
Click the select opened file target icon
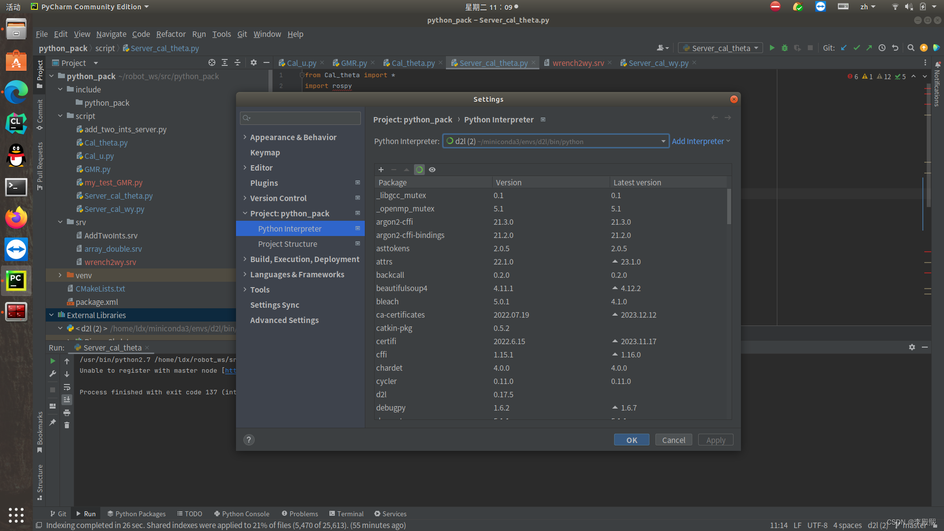click(x=212, y=63)
